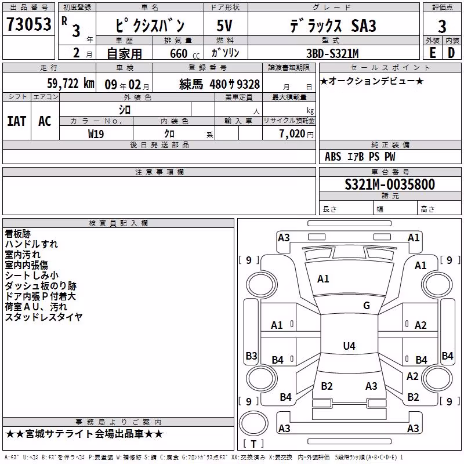Screen dimensions: 464x464
Task: Select the registration number 練馬 480 サ 9328
Action: pyautogui.click(x=219, y=84)
